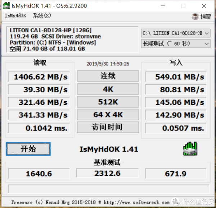Click the 2019/5/30 14:50:26 timestamp
This screenshot has width=216, height=208.
108,64
